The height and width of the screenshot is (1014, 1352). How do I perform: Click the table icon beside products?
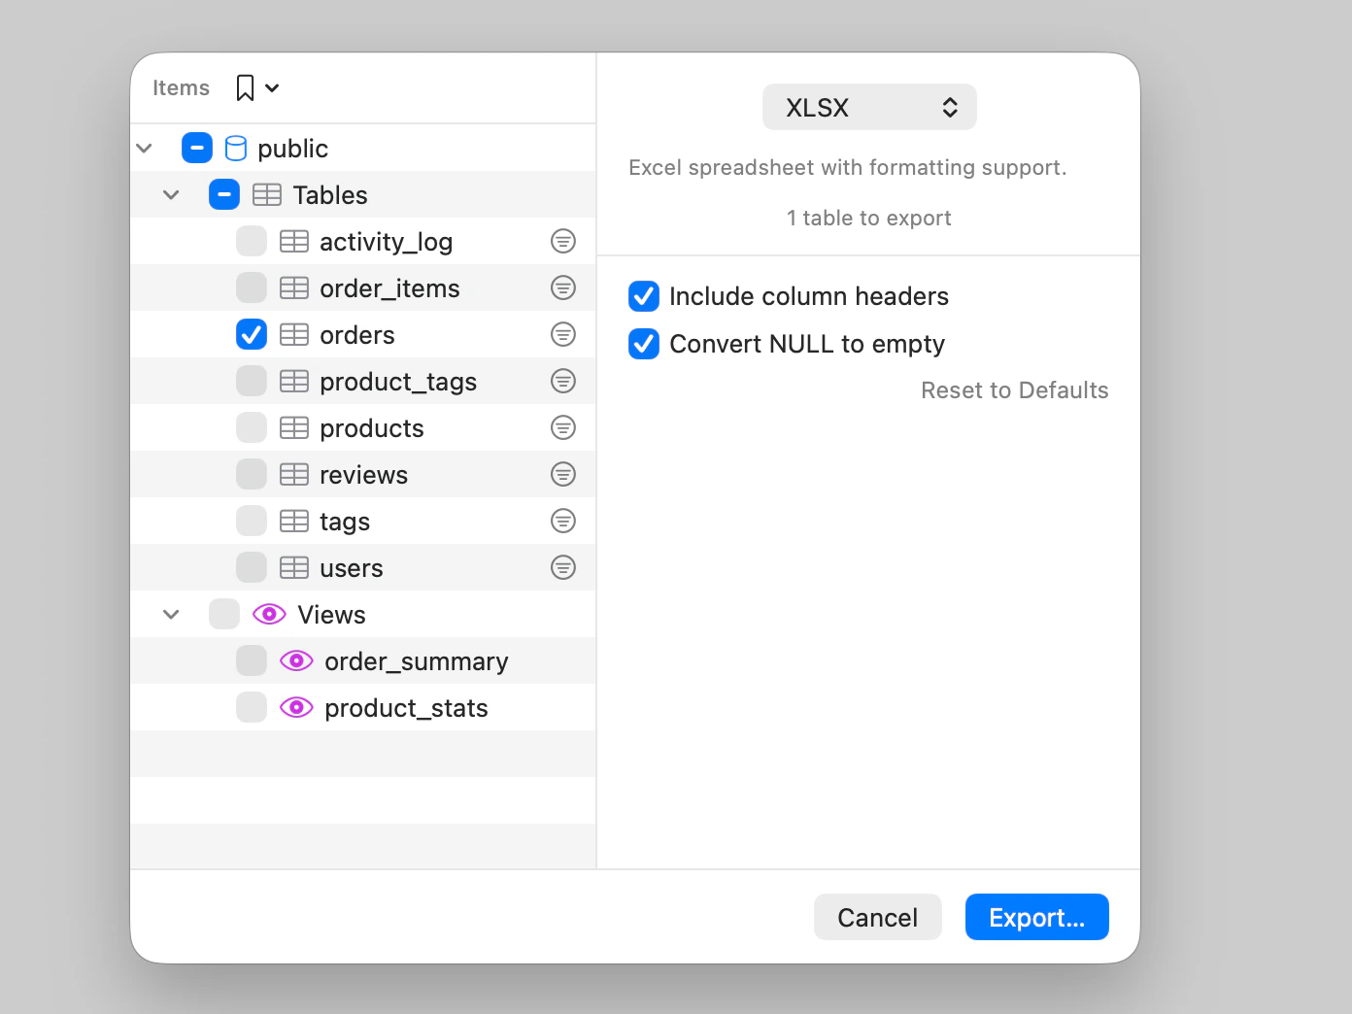(294, 427)
